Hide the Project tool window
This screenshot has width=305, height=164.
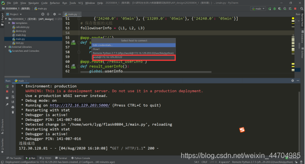60,14
